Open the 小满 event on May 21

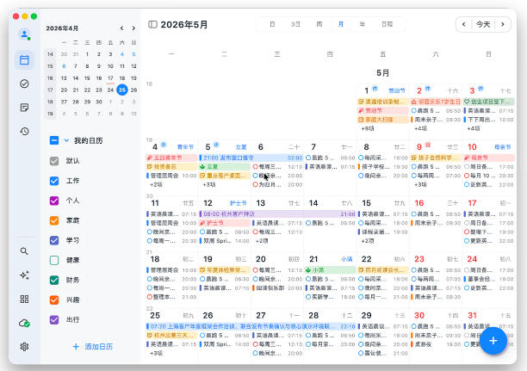(330, 269)
